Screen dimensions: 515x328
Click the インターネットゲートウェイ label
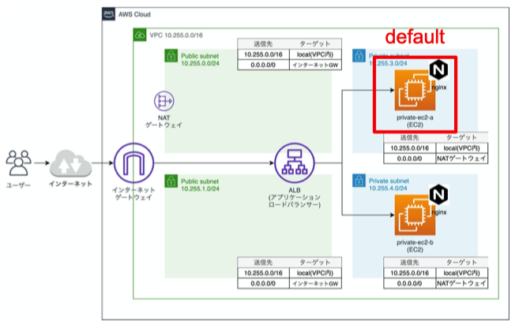coord(133,193)
